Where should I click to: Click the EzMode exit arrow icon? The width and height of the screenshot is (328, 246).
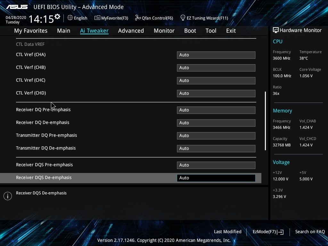281,232
